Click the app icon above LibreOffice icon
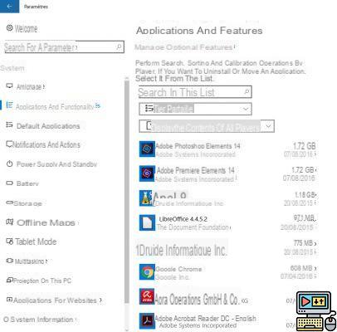The image size is (337, 332). (x=146, y=198)
